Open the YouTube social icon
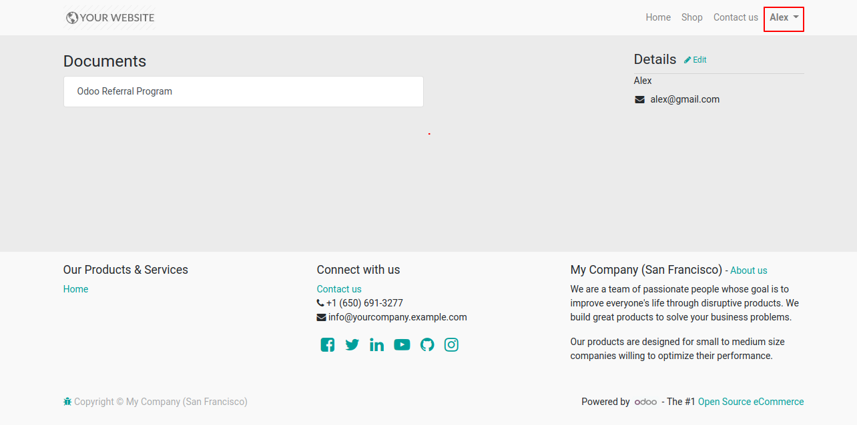 point(402,344)
